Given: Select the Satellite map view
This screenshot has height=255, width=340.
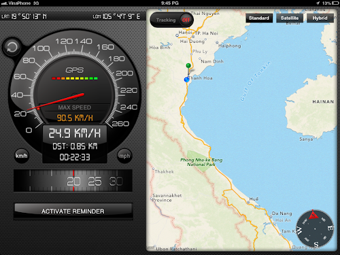Looking at the screenshot, I should coord(290,18).
